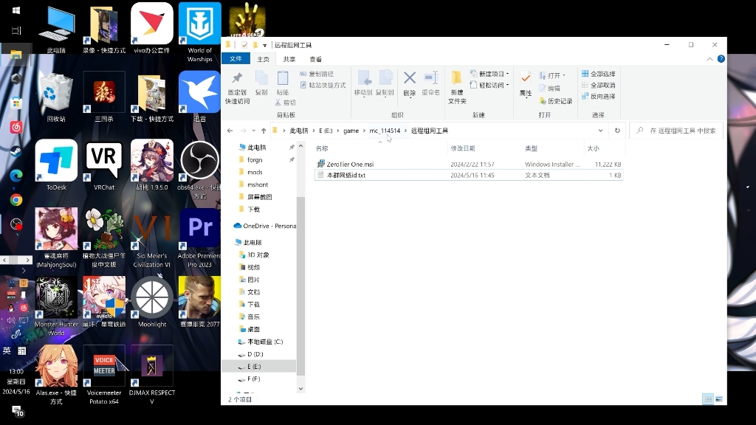
Task: Click Select all in ribbon
Action: pos(598,74)
